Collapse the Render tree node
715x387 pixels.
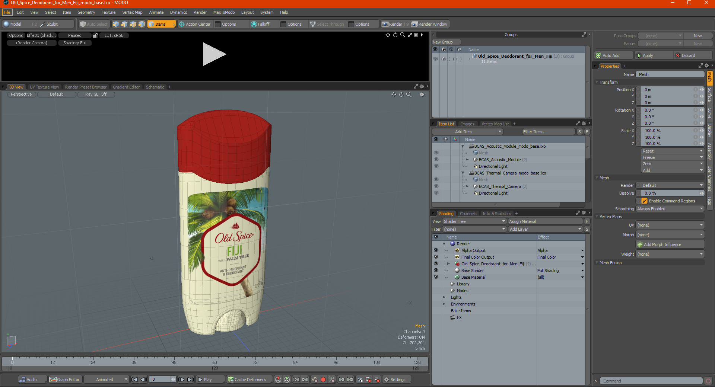coord(444,244)
